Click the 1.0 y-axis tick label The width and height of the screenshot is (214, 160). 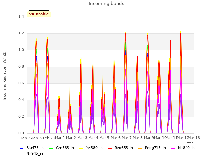click(x=21, y=50)
